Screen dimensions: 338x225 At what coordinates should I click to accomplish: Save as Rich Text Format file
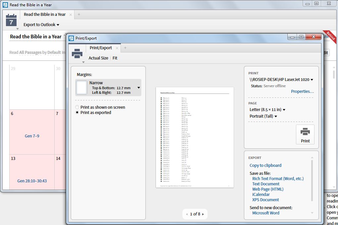pyautogui.click(x=278, y=178)
